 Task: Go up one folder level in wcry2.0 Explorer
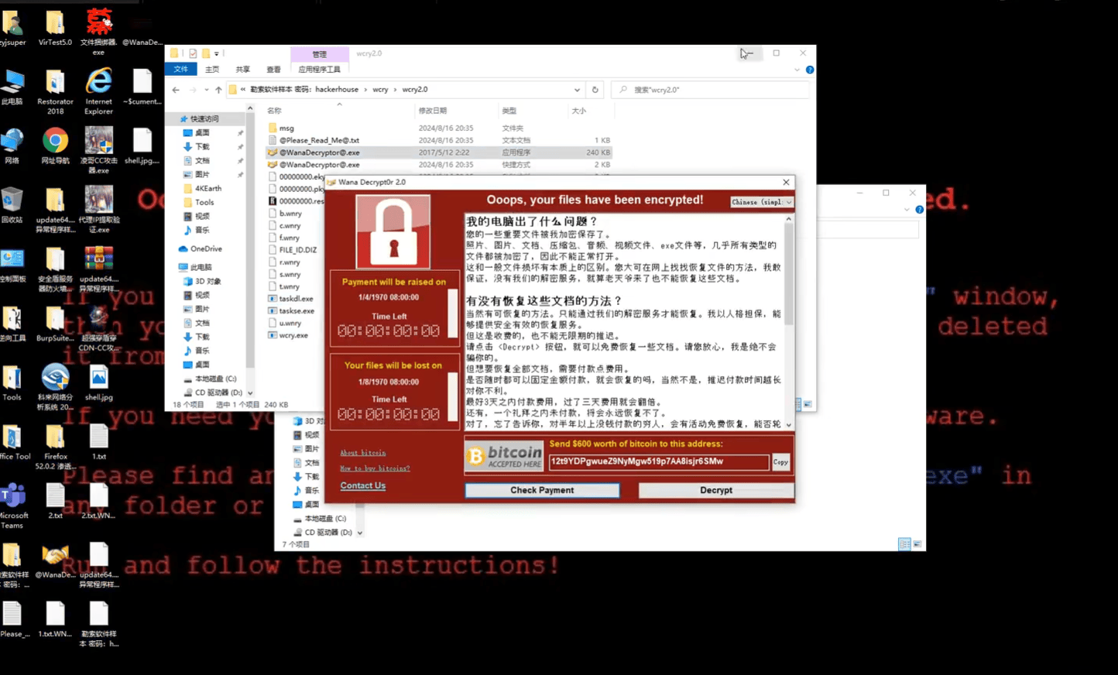[x=218, y=90]
